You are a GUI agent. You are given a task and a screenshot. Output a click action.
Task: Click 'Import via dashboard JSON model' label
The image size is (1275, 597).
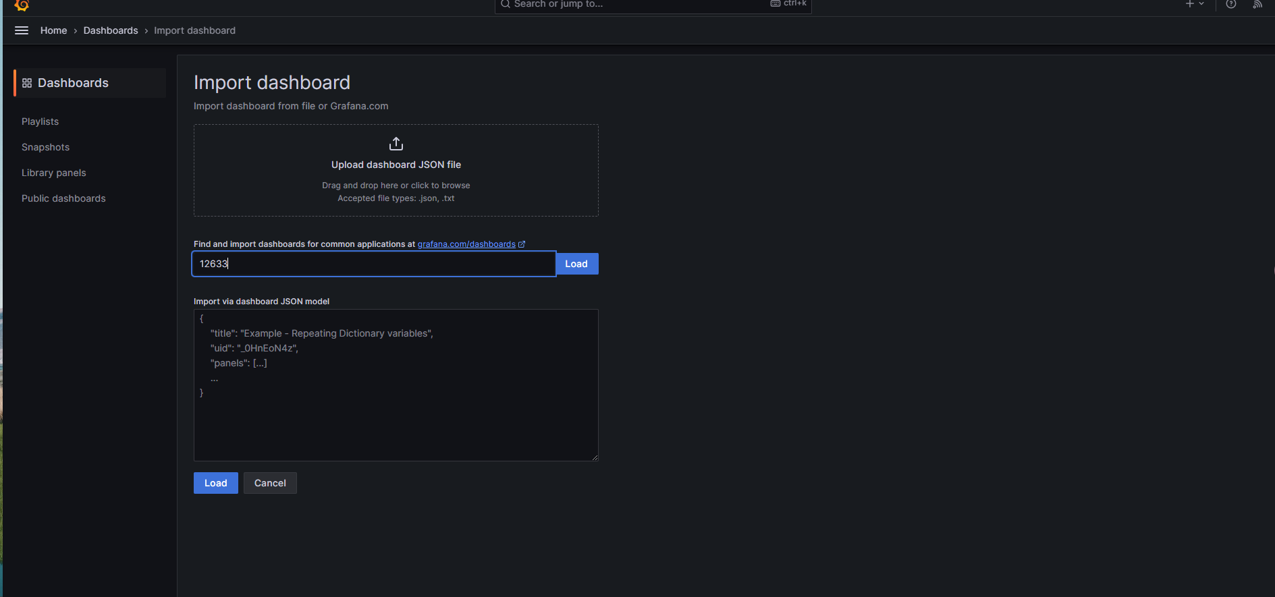click(261, 302)
